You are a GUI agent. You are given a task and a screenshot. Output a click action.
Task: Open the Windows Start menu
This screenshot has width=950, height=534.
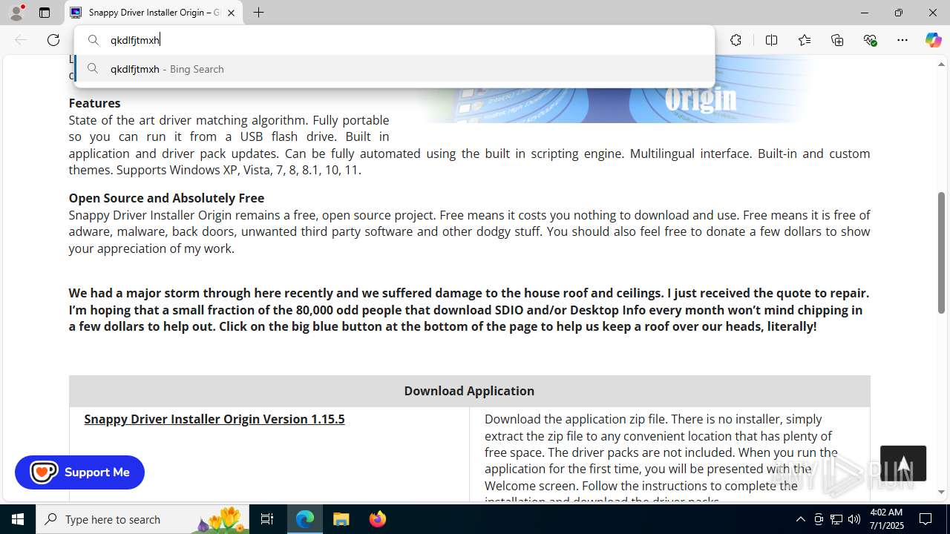pyautogui.click(x=18, y=519)
